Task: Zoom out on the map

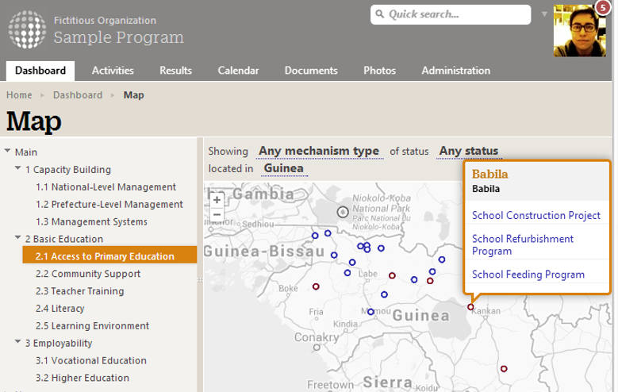Action: [x=217, y=215]
